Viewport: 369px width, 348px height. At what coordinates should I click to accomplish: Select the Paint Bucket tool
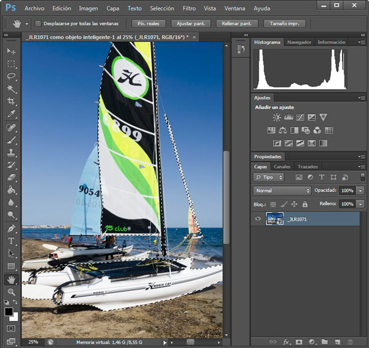click(11, 189)
